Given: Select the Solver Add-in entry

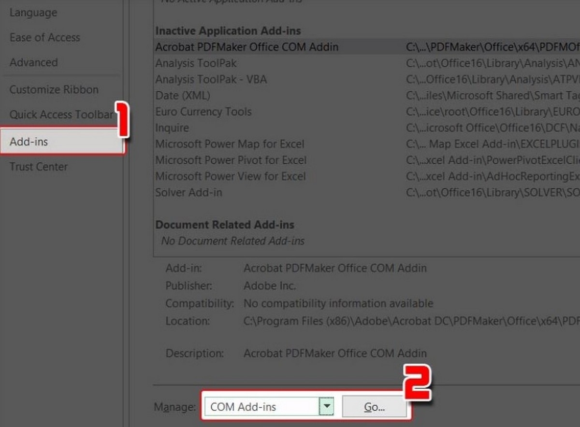Looking at the screenshot, I should tap(188, 192).
